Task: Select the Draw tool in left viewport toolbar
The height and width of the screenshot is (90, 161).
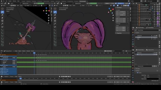Action: pos(2,12)
